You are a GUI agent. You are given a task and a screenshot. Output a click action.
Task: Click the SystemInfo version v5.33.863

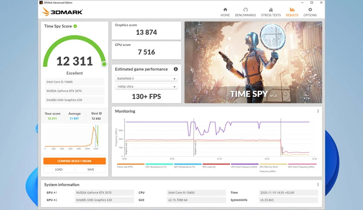point(288,200)
